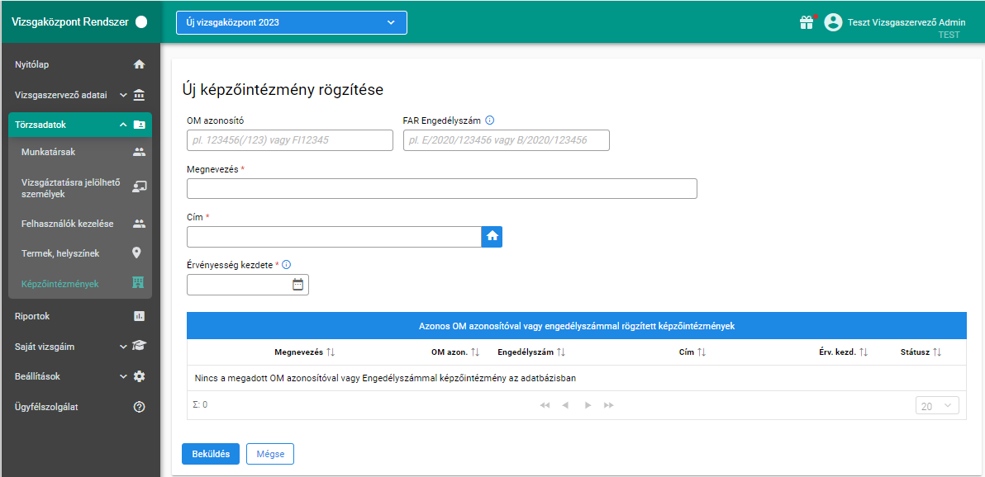Show info icon beside Érvényesség kezdete

(287, 265)
